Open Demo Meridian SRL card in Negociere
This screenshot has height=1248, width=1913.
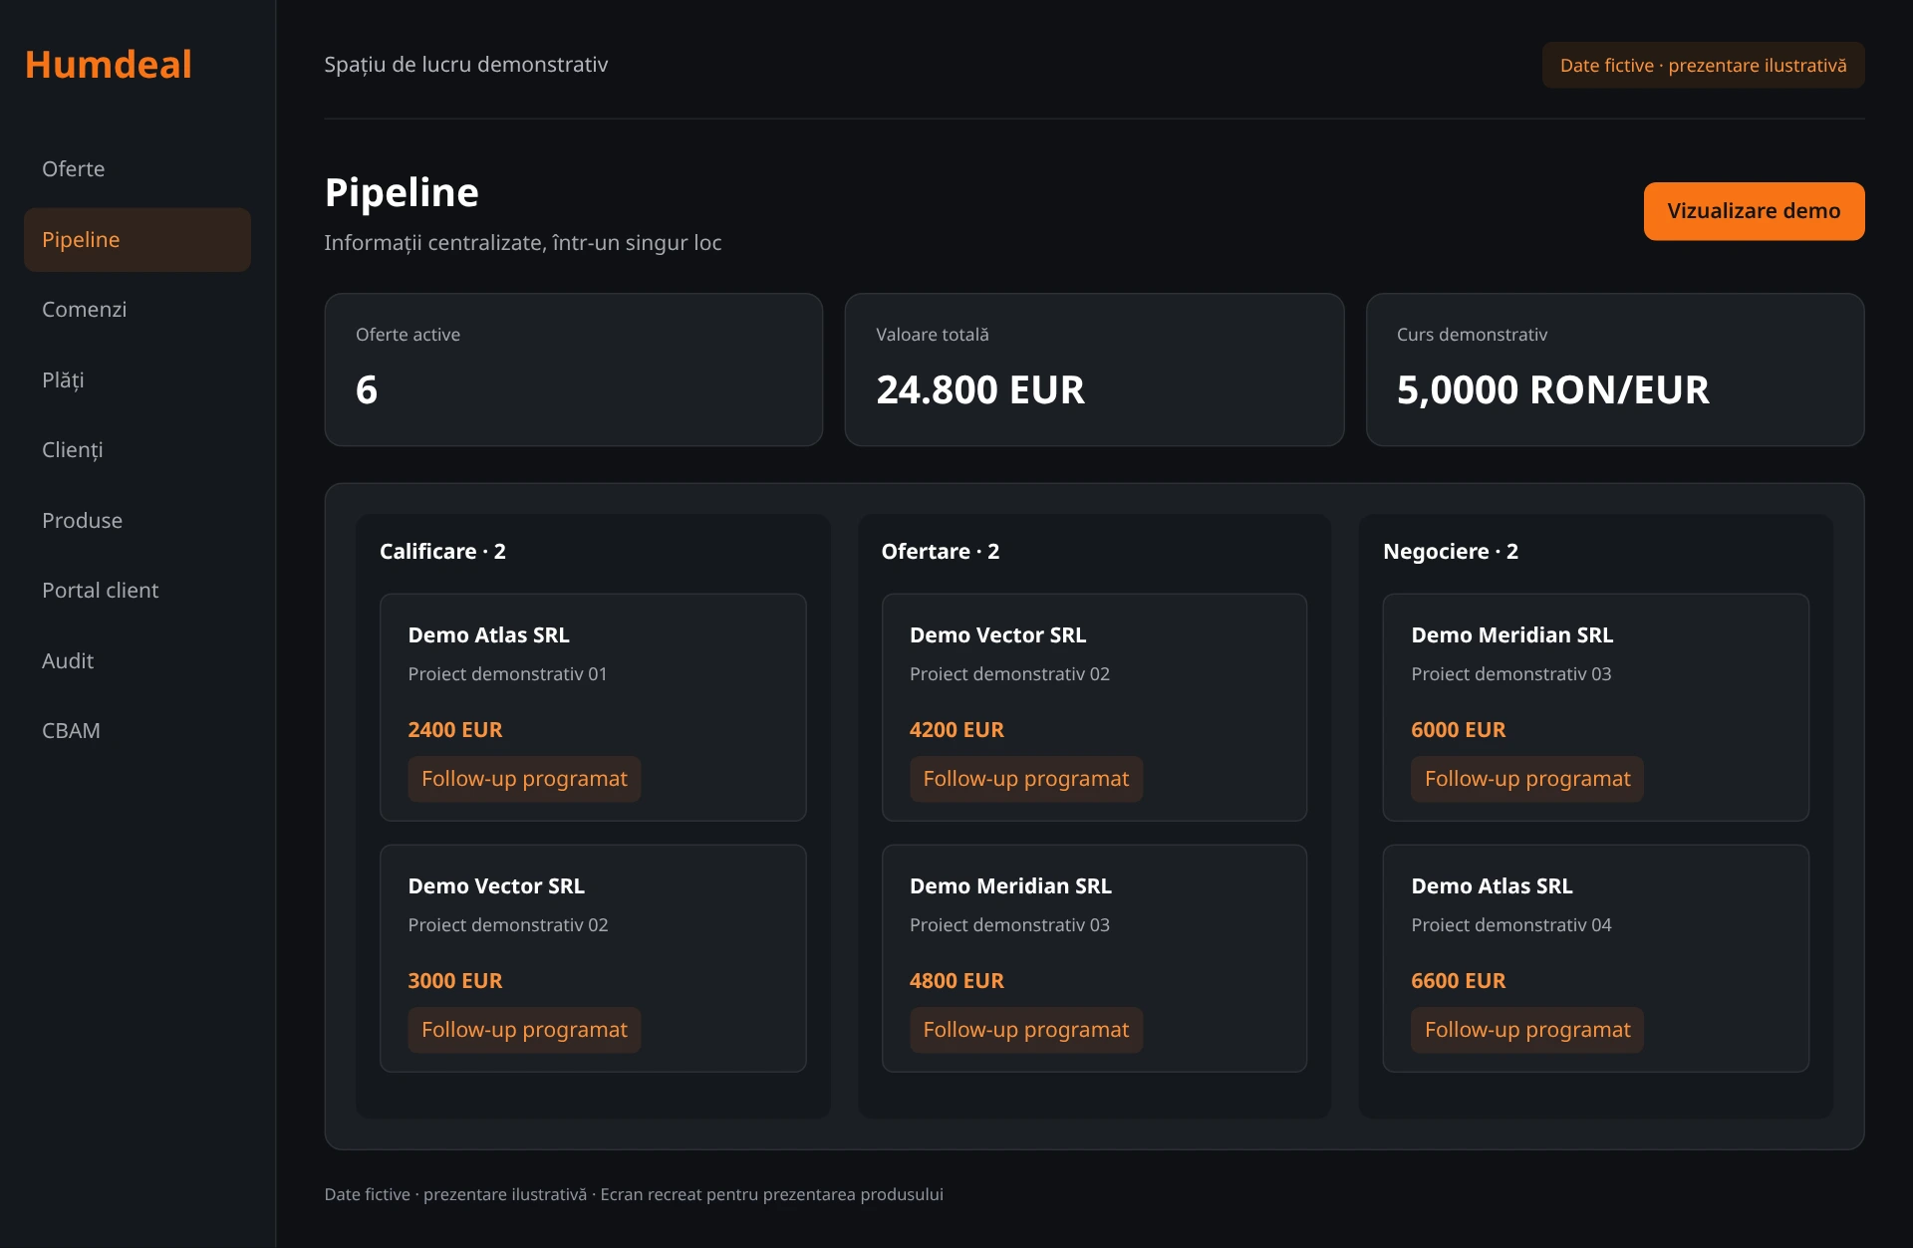1596,707
